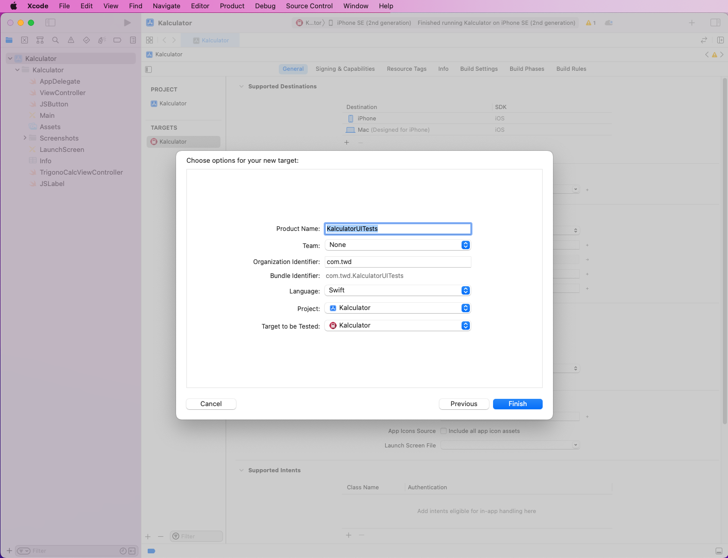Screen dimensions: 728x558
Task: Open the Library with the toolbar plus
Action: [x=692, y=23]
